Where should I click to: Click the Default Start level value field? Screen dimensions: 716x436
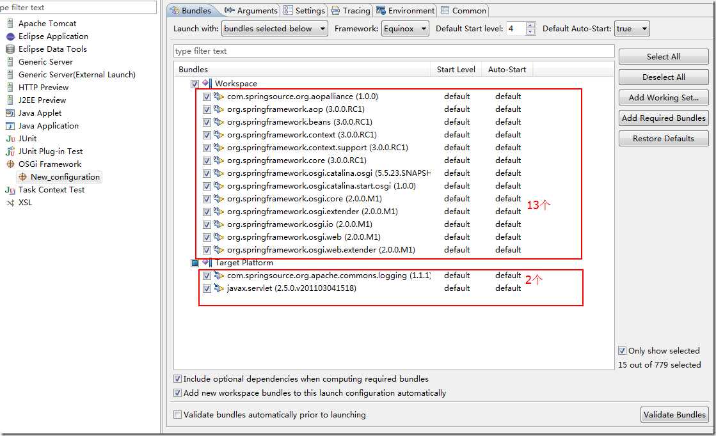pyautogui.click(x=516, y=29)
